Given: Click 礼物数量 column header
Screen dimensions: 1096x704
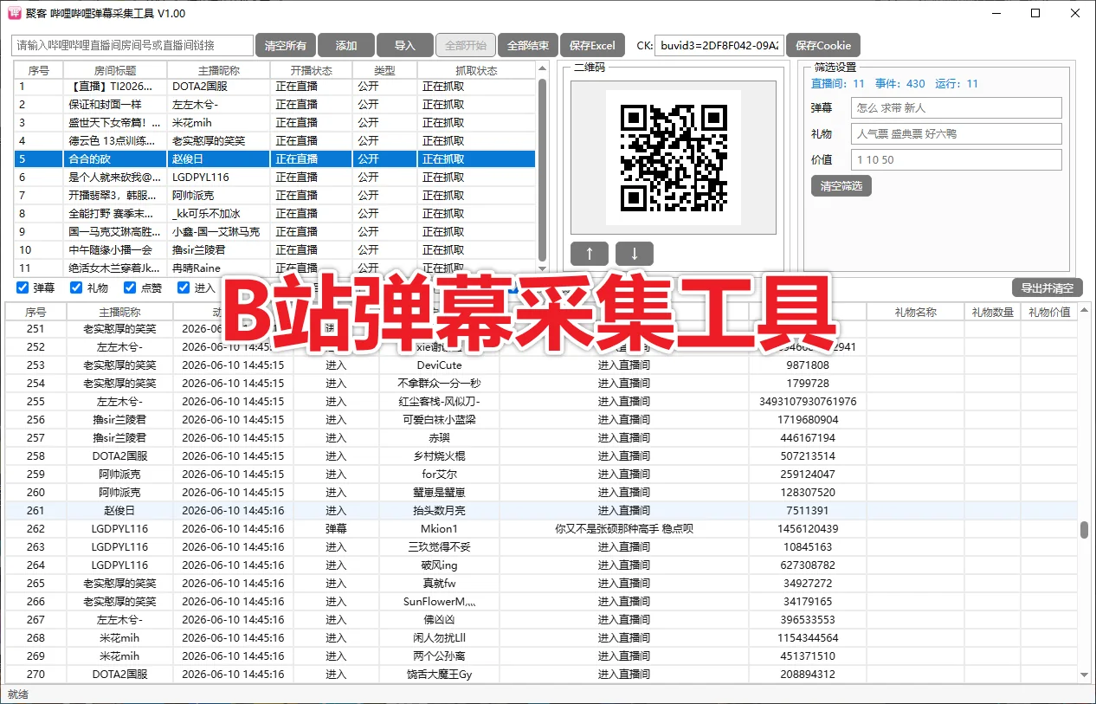Looking at the screenshot, I should [993, 312].
